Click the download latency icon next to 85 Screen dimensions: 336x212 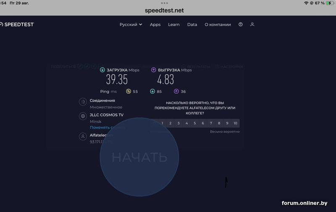(152, 91)
